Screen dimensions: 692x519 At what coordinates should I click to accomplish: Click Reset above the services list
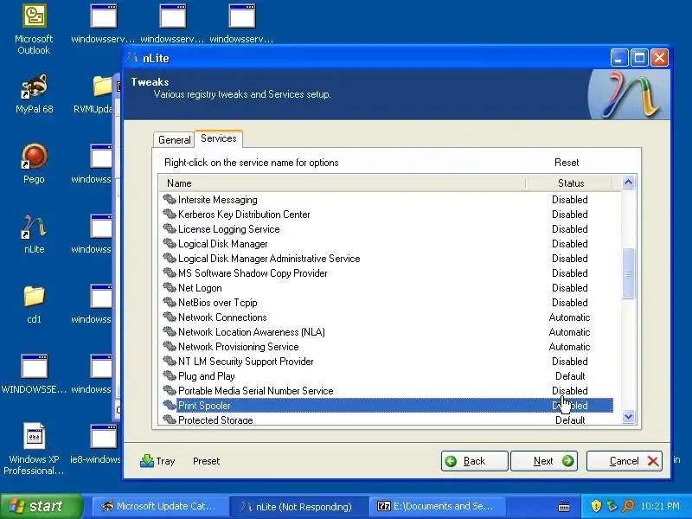click(567, 163)
